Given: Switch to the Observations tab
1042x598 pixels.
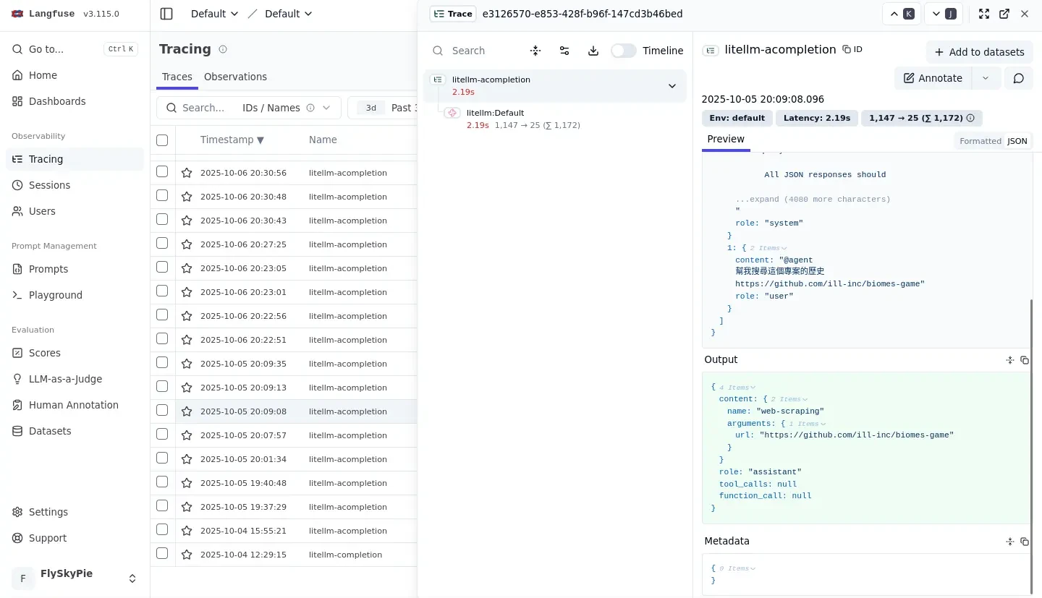Looking at the screenshot, I should (x=235, y=77).
